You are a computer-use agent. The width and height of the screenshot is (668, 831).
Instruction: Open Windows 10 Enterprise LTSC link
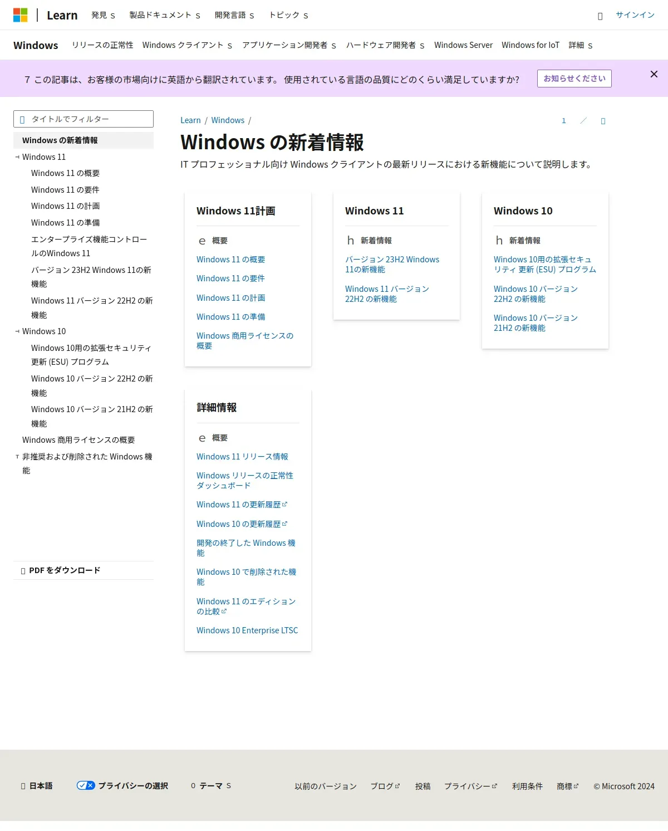click(247, 630)
